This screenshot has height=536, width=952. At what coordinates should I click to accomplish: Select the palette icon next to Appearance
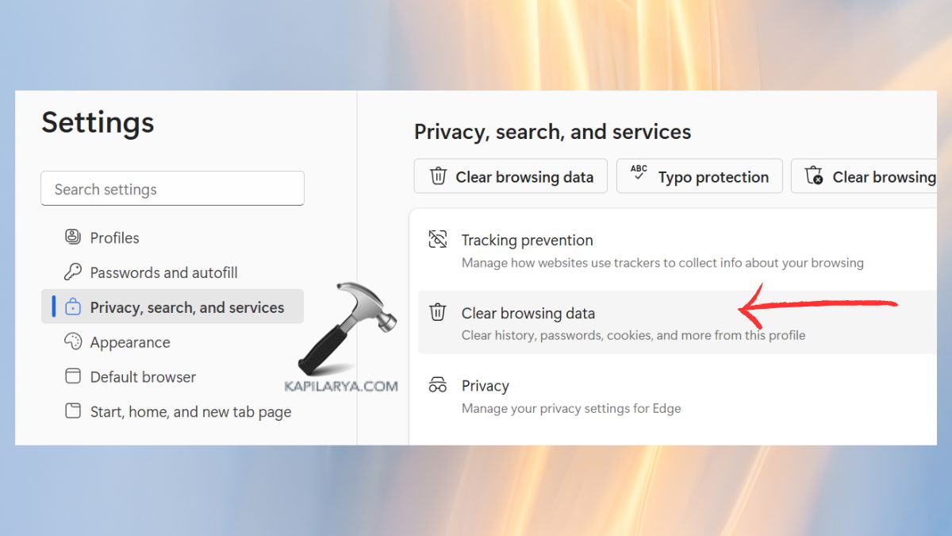tap(72, 341)
